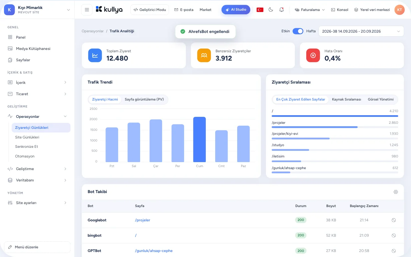411x257 pixels.
Task: Toggle the Etkin switch off
Action: [x=298, y=31]
